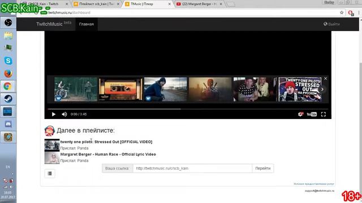Select the drummer in forest thumbnail

point(76,89)
